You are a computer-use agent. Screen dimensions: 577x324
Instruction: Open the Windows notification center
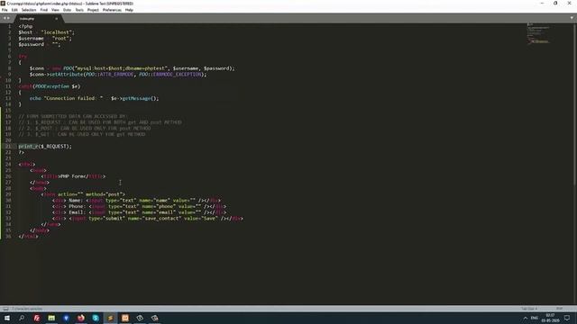pyautogui.click(x=567, y=318)
